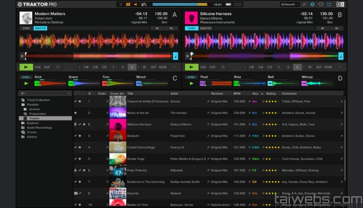Select loop size 2 on Deck A
This screenshot has height=208, width=363.
pos(123,67)
